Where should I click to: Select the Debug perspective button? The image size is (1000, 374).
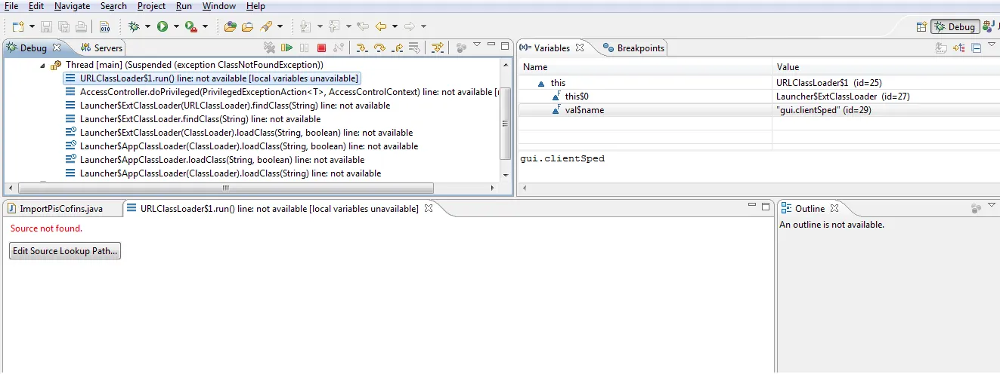(x=955, y=26)
